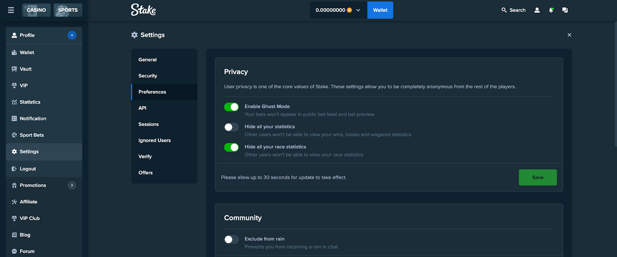Screen dimensions: 617x257
Task: Open the hamburger menu icon
Action: pos(11,10)
